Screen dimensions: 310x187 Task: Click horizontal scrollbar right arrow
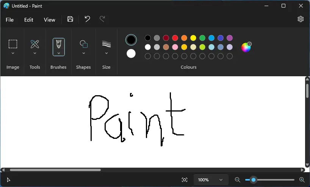click(302, 170)
